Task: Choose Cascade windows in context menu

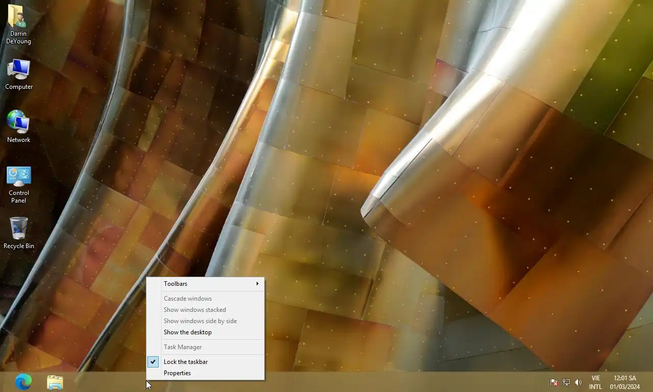Action: [x=206, y=299]
